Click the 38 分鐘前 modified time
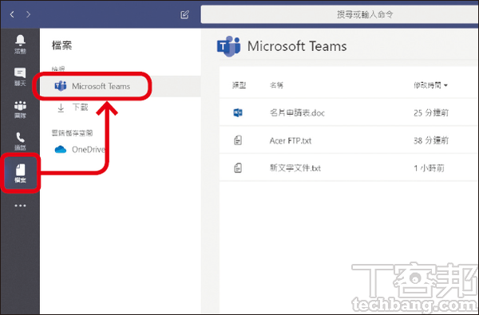The width and height of the screenshot is (479, 315). tap(431, 140)
